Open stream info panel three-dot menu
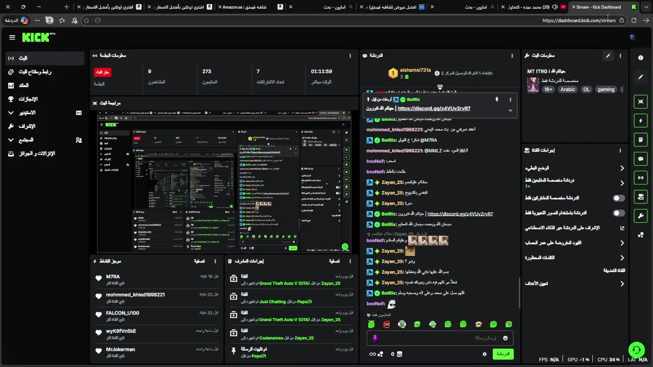Image resolution: width=653 pixels, height=367 pixels. (620, 56)
